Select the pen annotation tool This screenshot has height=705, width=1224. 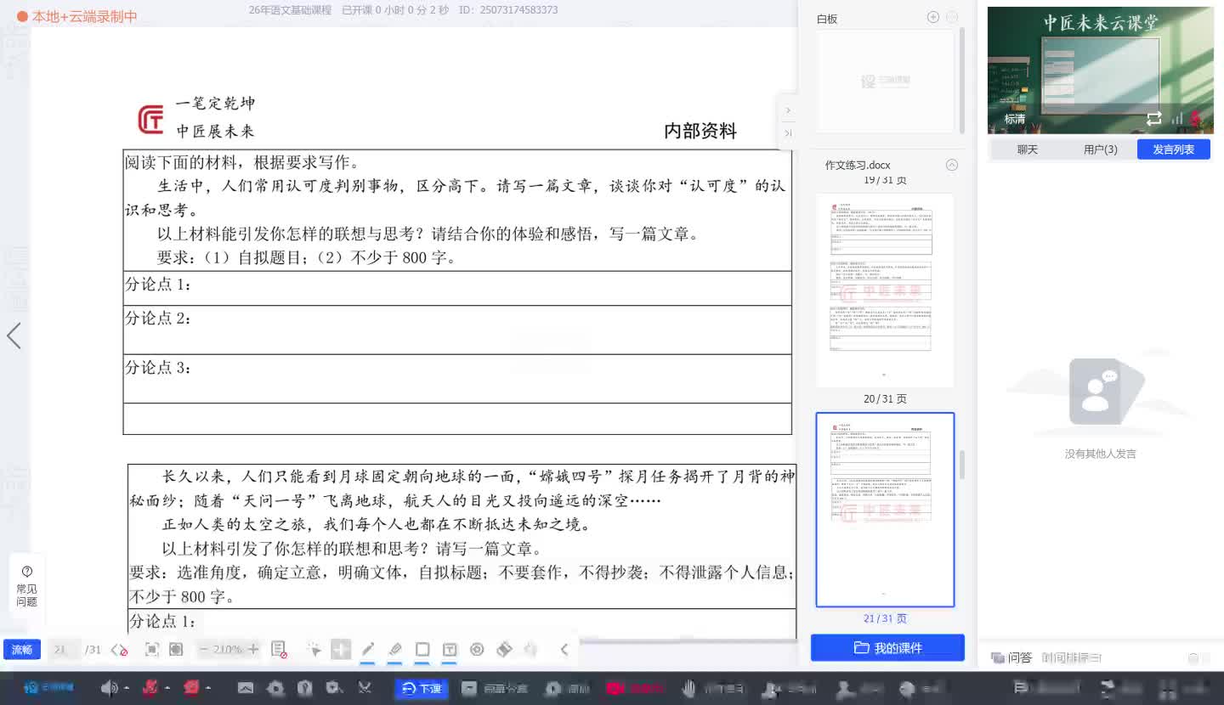[x=368, y=649]
